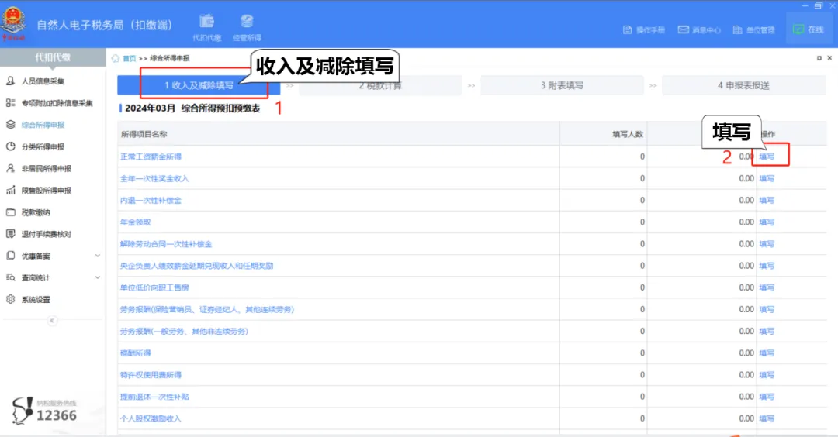Switch to step 4 申报表报送 tab

743,85
